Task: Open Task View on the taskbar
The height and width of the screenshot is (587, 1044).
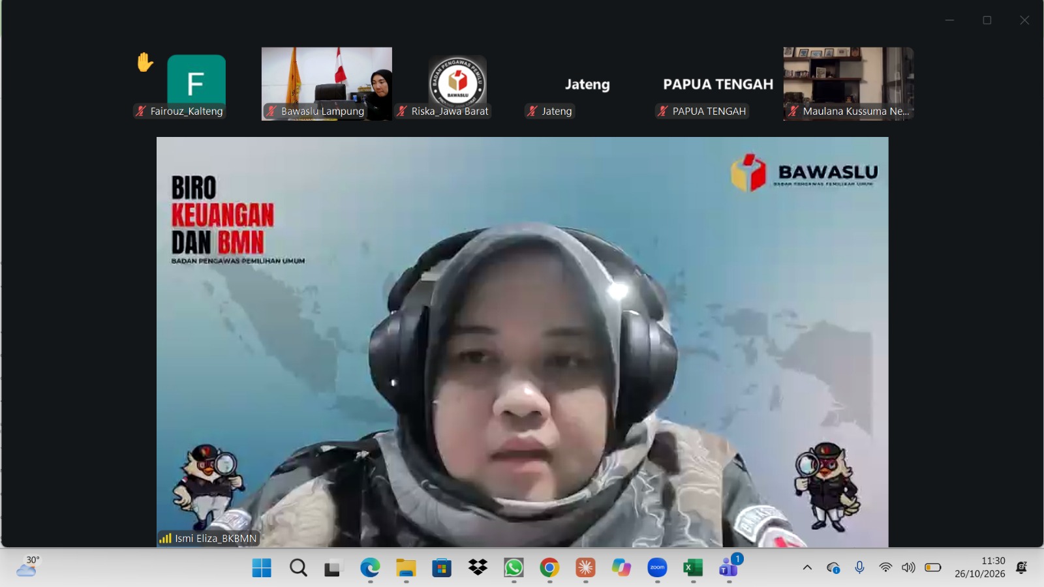Action: point(333,568)
